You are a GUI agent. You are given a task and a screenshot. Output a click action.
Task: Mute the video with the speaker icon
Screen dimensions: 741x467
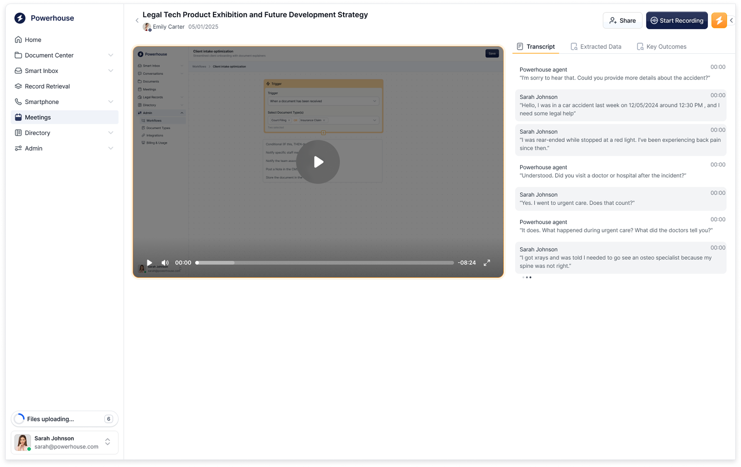165,263
